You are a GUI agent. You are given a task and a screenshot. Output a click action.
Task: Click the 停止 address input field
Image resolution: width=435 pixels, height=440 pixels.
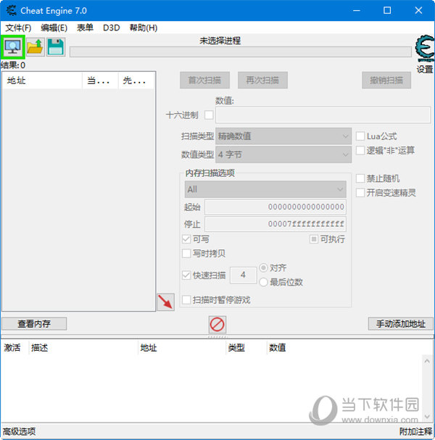tap(275, 224)
